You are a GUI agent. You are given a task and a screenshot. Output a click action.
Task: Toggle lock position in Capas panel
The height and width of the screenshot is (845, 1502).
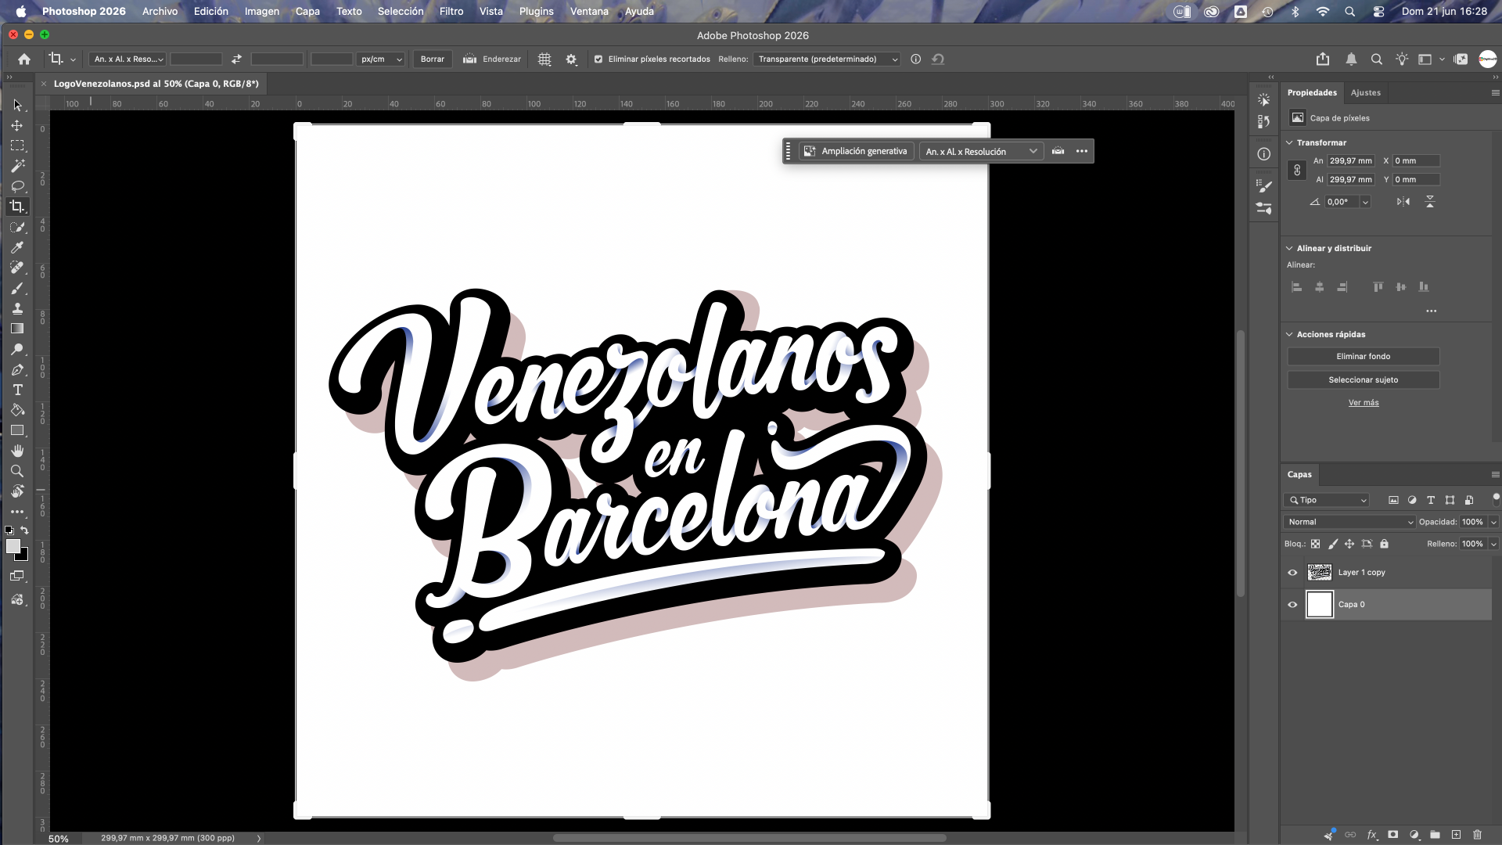click(1349, 544)
